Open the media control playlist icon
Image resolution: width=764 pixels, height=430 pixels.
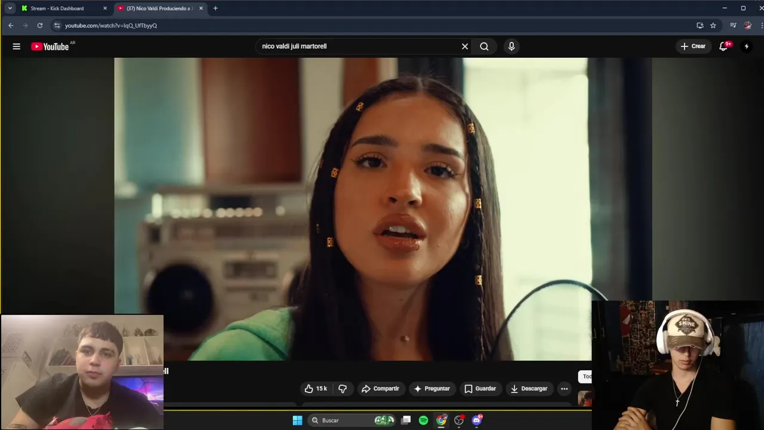coord(733,26)
